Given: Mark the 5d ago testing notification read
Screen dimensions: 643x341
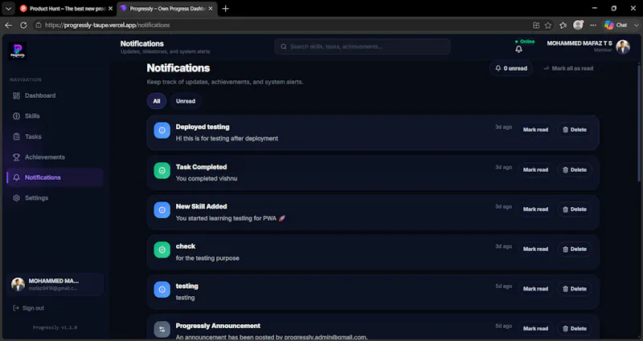Looking at the screenshot, I should click(535, 289).
